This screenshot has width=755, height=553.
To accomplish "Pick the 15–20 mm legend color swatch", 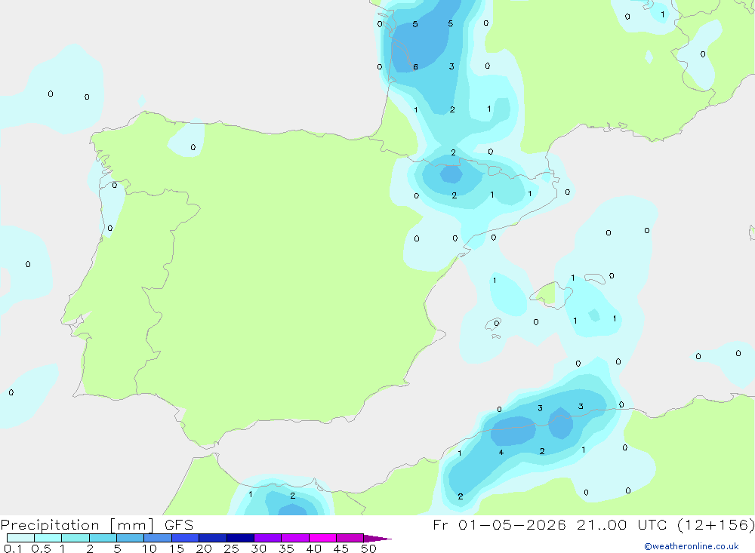I will (186, 538).
